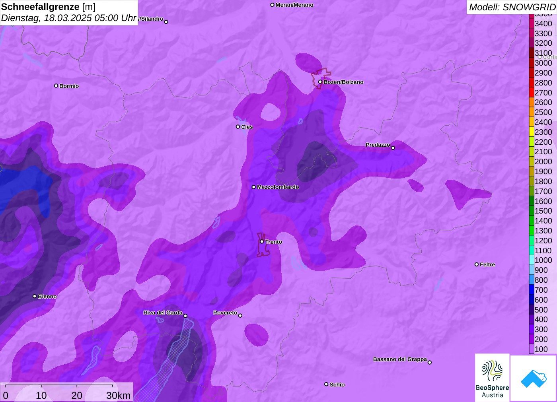The width and height of the screenshot is (557, 402).
Task: Click the legend color swatch for 3400
Action: (x=532, y=23)
